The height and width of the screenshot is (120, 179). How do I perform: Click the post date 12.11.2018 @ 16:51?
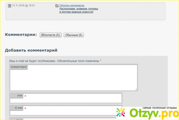[x=23, y=6]
